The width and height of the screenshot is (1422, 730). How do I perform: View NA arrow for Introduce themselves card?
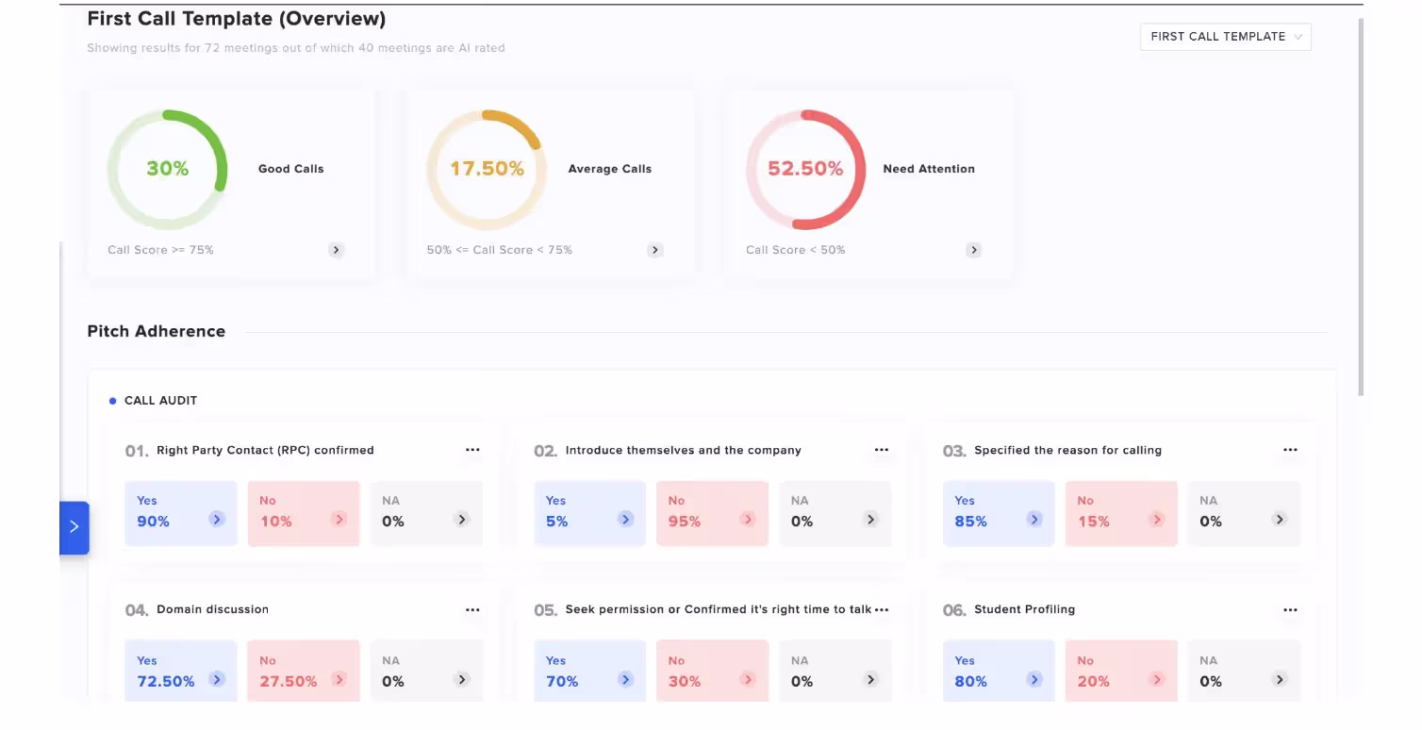click(870, 519)
